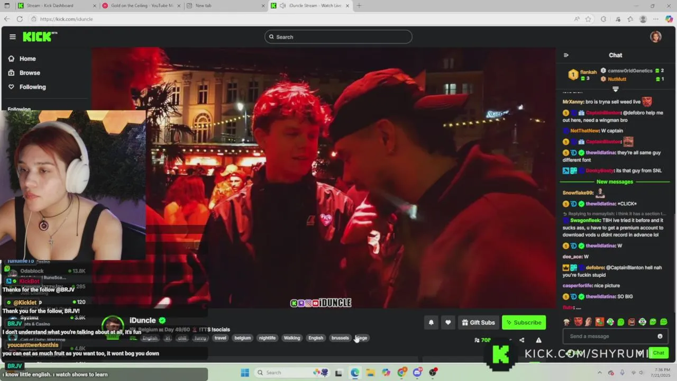This screenshot has width=677, height=381.
Task: Click the Walking tag
Action: pos(291,338)
